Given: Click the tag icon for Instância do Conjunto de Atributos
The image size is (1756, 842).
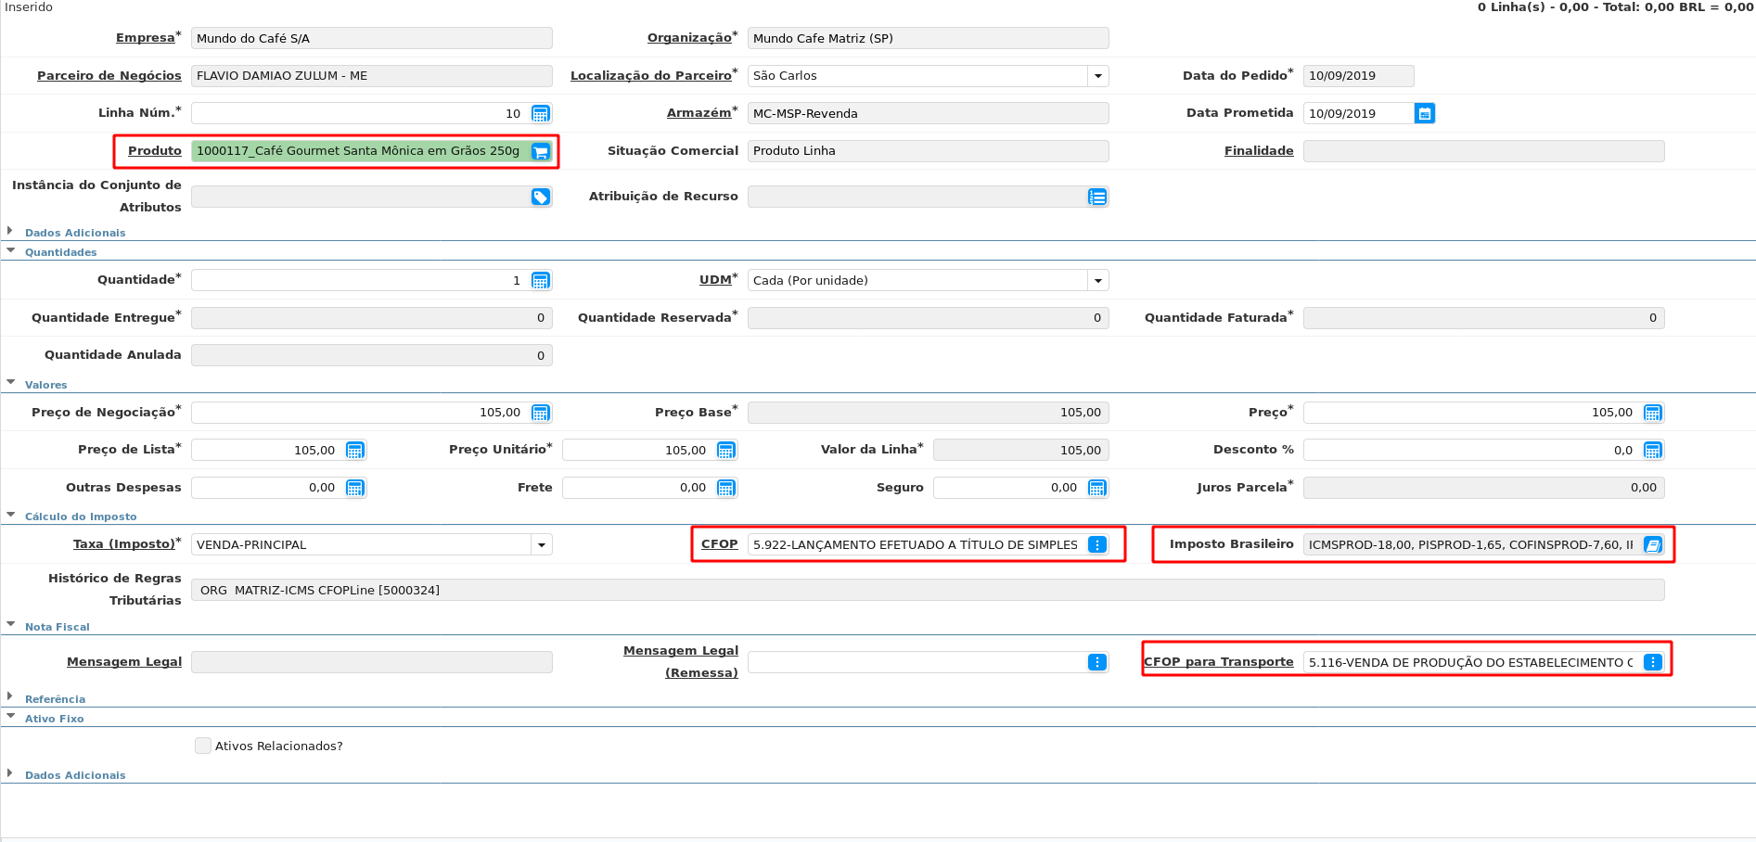Looking at the screenshot, I should 541,197.
